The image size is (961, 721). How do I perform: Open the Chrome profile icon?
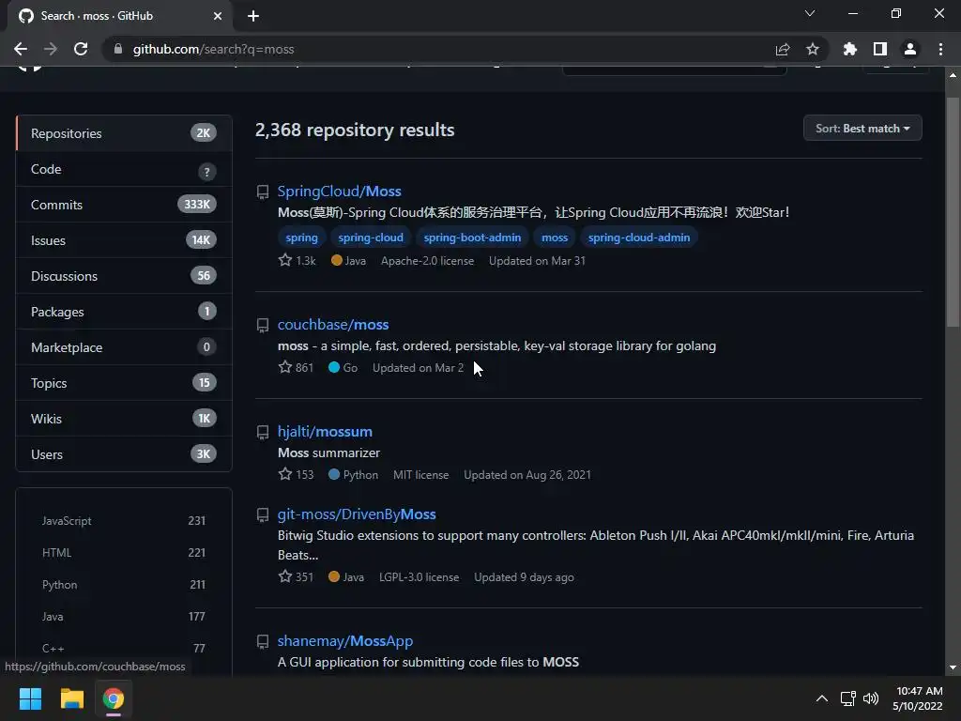tap(910, 49)
